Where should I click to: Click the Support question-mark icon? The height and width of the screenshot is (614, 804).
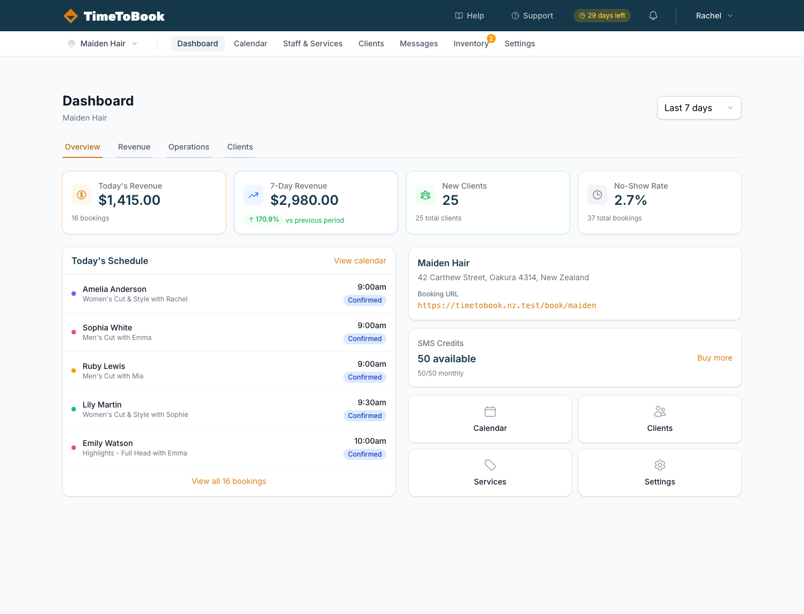tap(514, 16)
